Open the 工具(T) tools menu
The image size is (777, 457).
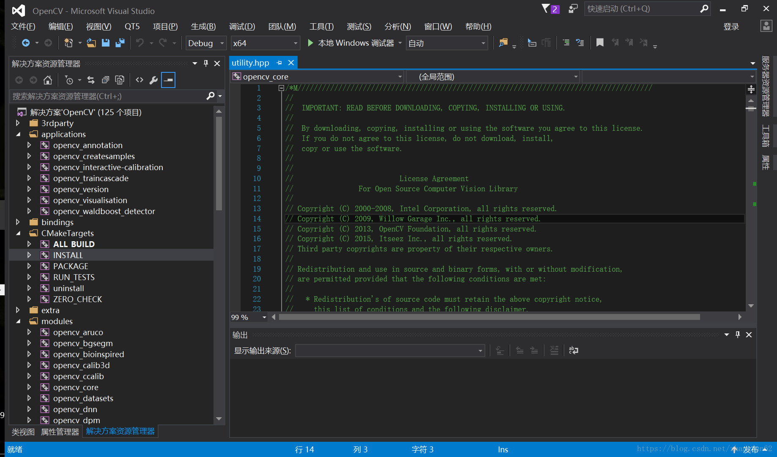[322, 27]
